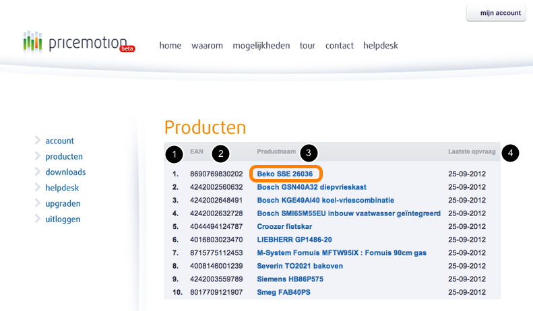Open helpdesk in the left sidebar
The image size is (533, 311).
62,188
